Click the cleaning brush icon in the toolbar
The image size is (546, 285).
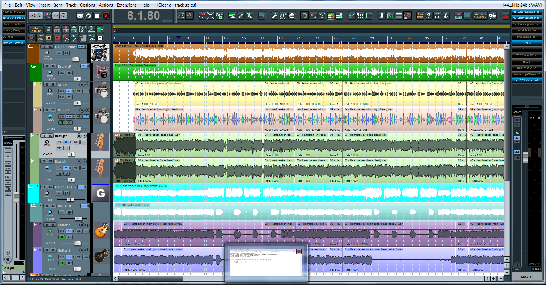[382, 16]
